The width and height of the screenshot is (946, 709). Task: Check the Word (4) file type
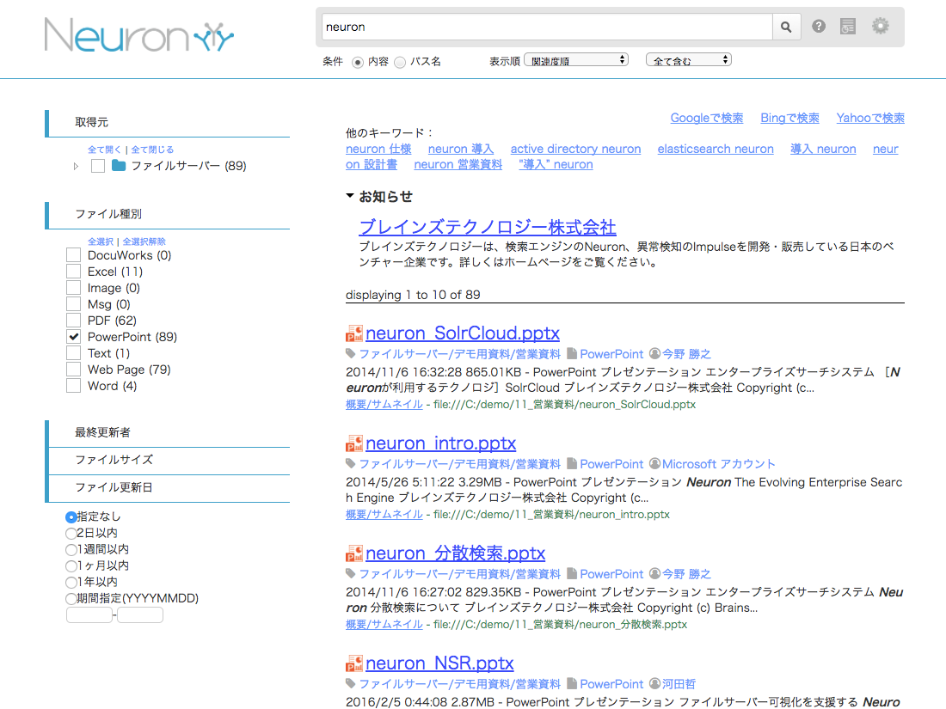click(74, 385)
